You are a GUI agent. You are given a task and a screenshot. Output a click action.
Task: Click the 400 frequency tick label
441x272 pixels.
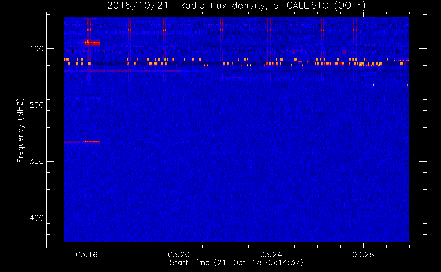(37, 218)
